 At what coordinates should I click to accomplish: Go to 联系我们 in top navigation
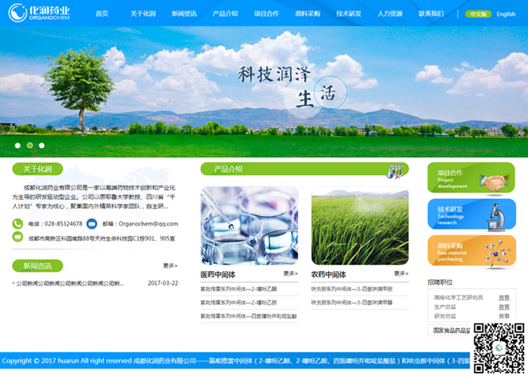(x=431, y=14)
